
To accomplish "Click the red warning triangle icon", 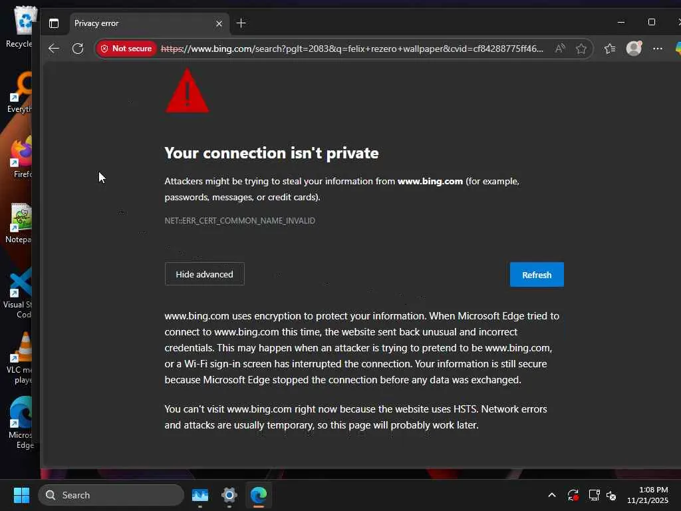I will (187, 90).
